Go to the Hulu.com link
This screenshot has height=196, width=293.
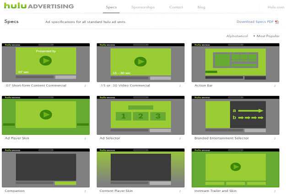pos(276,7)
